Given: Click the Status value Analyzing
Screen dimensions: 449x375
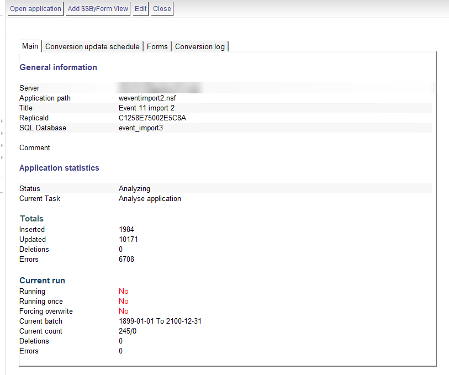Looking at the screenshot, I should (x=134, y=189).
